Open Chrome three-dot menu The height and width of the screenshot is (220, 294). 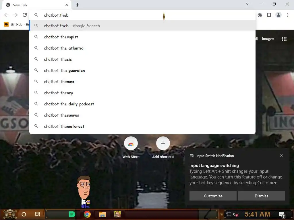point(288,15)
